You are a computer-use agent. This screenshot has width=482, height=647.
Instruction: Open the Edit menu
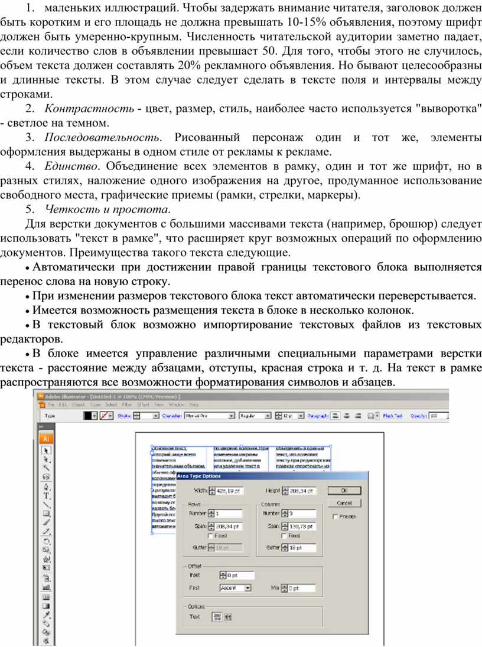coord(63,405)
